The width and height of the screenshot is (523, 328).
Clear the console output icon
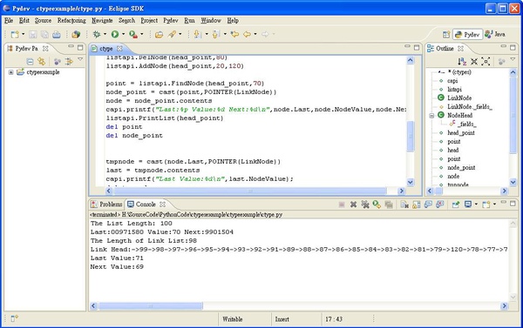click(404, 204)
